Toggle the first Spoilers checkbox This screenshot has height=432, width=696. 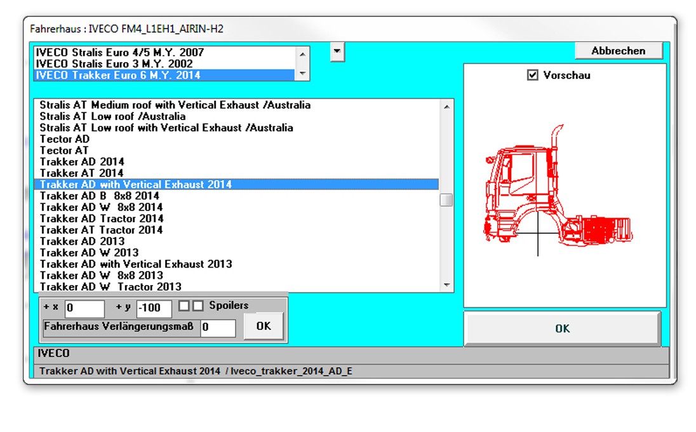184,306
